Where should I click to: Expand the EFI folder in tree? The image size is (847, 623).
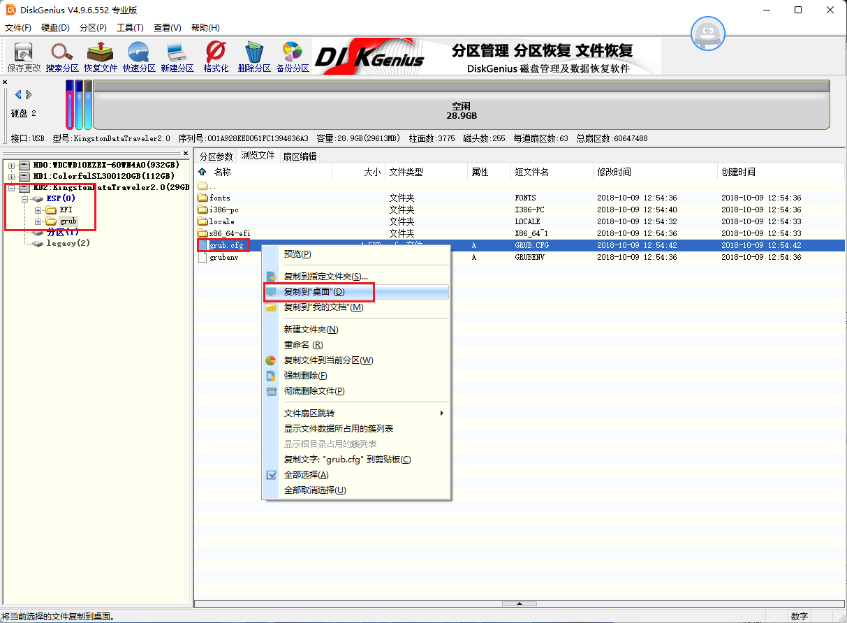click(x=38, y=210)
